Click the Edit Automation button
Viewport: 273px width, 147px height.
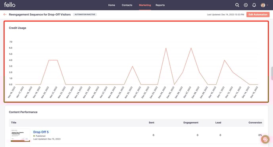coord(258,15)
